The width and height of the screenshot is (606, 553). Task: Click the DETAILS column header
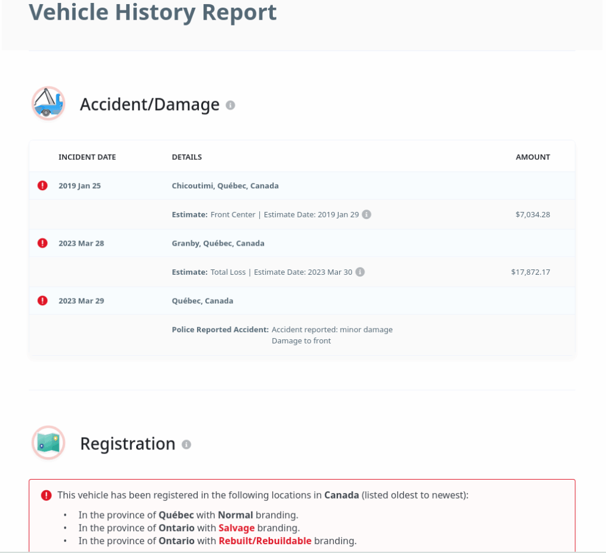(186, 157)
